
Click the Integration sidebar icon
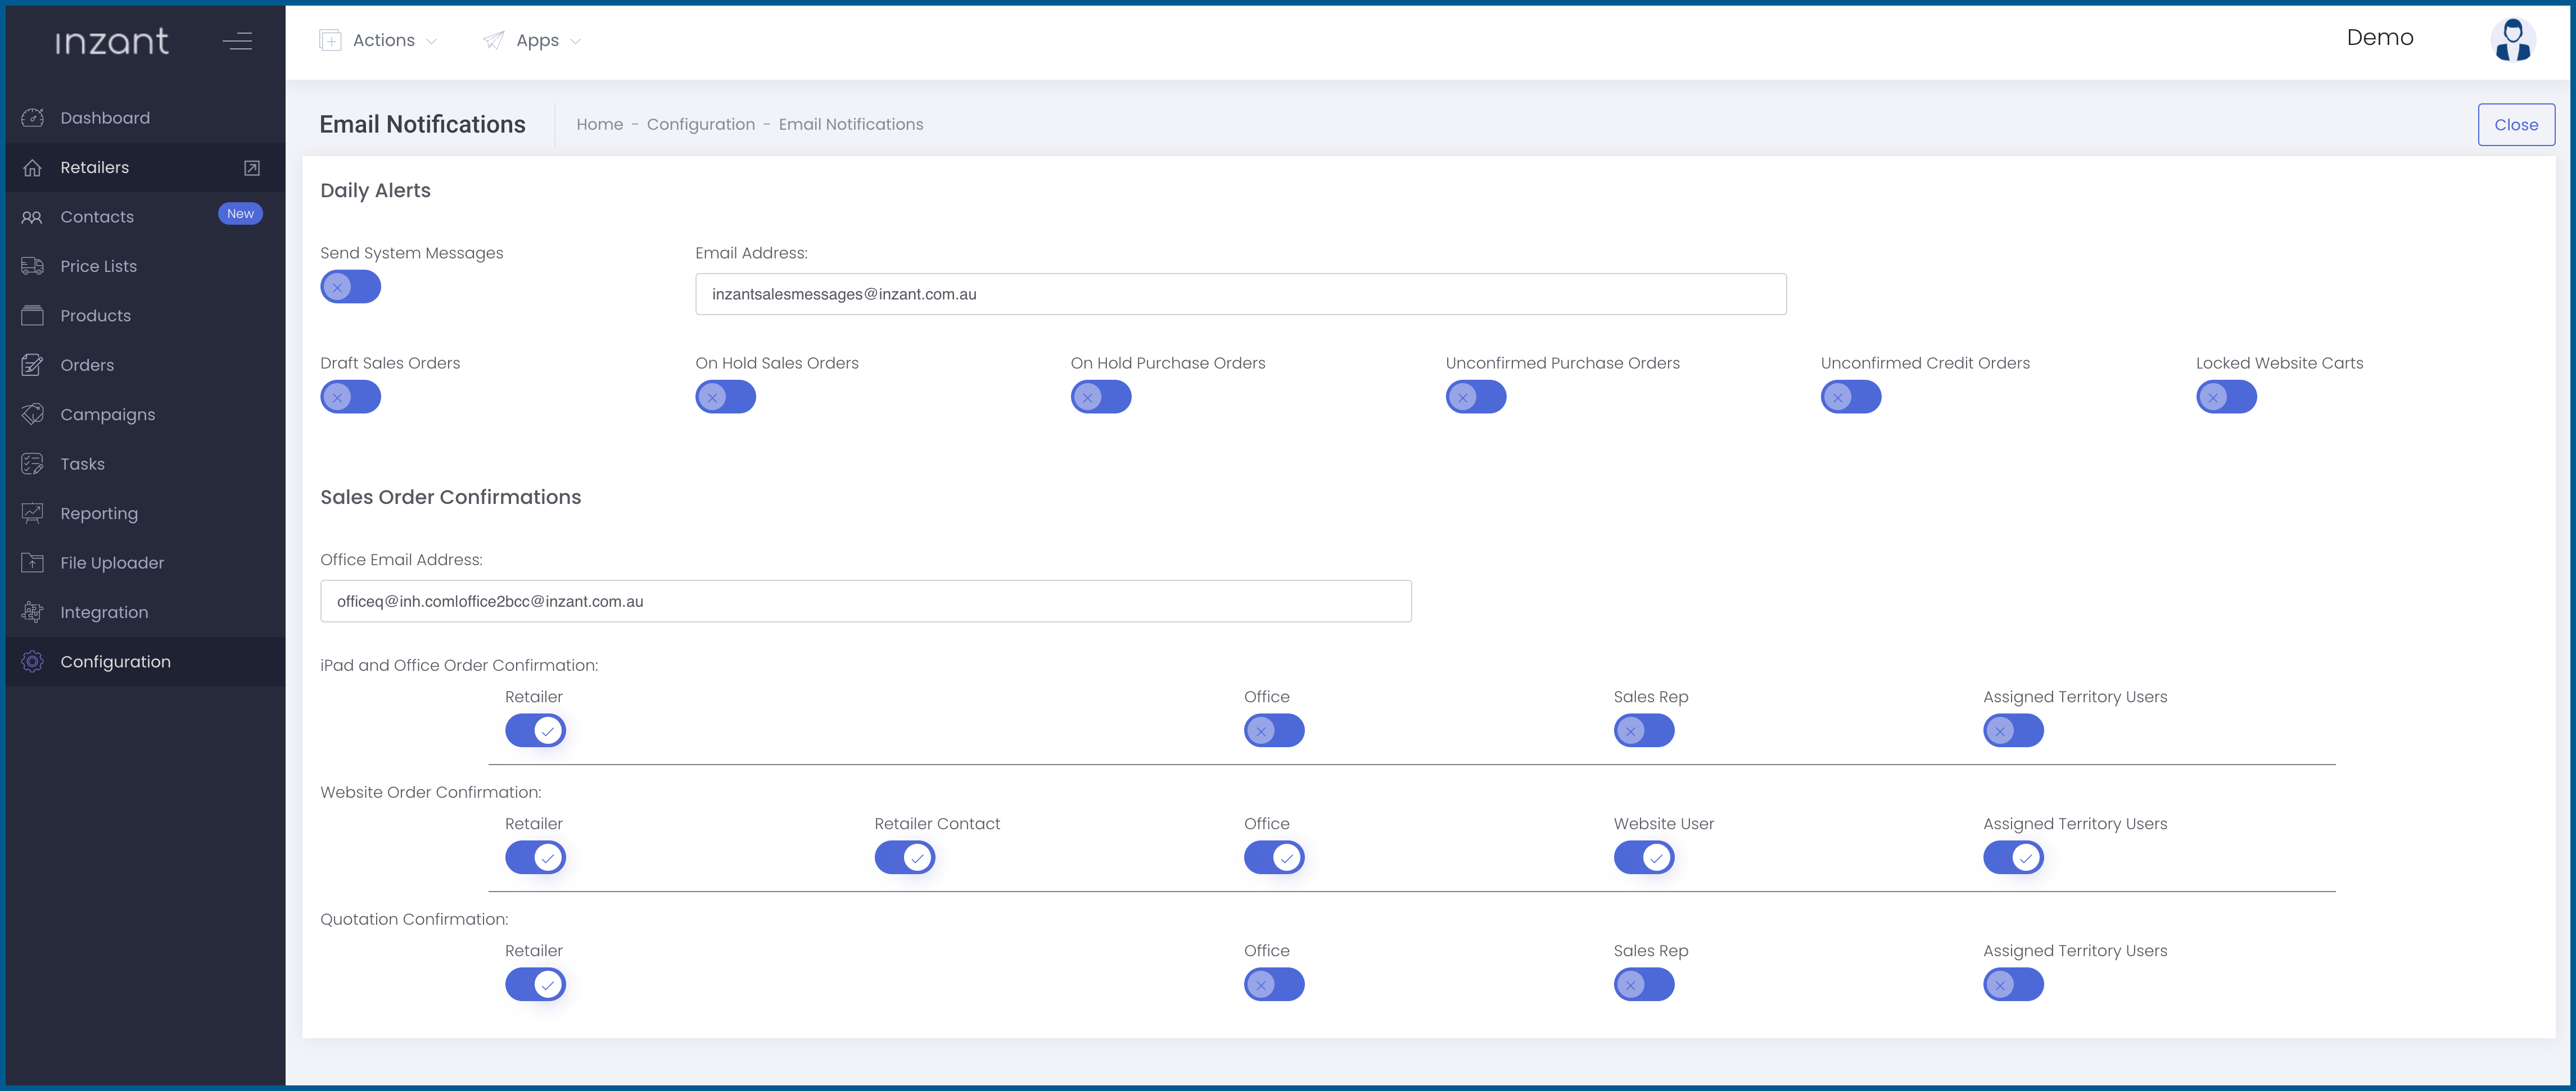[32, 612]
